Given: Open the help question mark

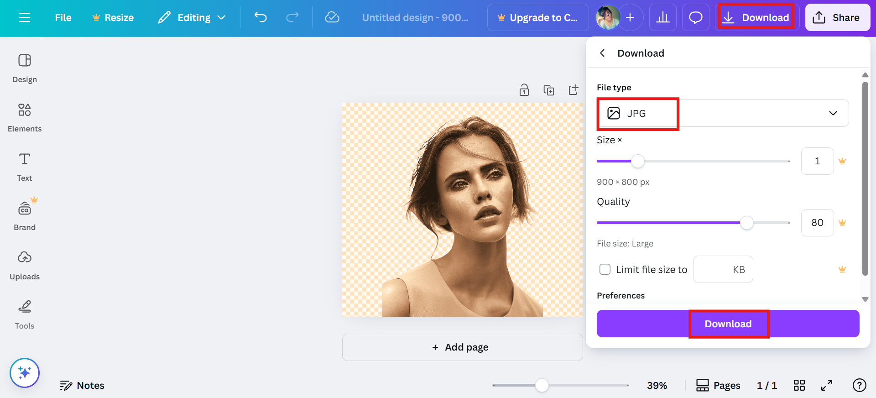Looking at the screenshot, I should point(860,386).
